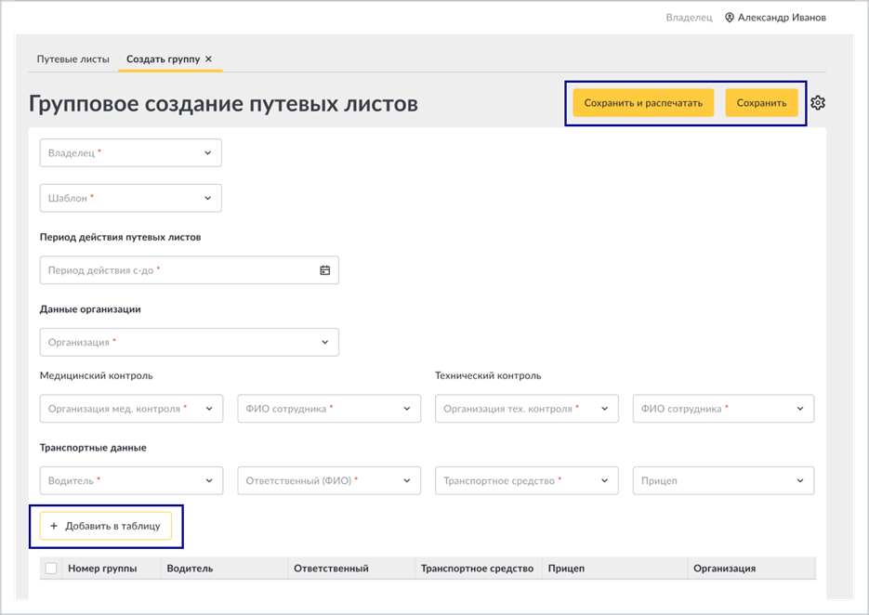Click the Транспортные данные section label

click(93, 448)
